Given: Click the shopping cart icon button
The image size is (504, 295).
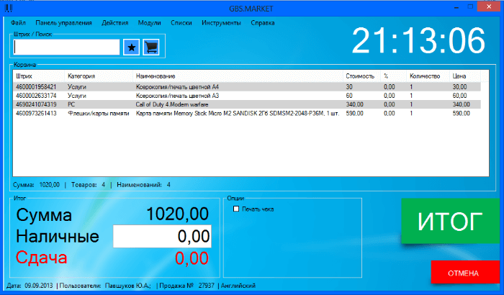Looking at the screenshot, I should (x=151, y=47).
